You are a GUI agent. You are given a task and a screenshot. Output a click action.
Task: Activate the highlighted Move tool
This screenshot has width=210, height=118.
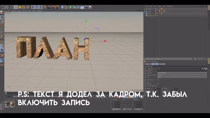16,7
